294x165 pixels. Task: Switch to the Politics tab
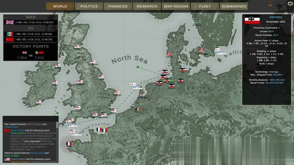(x=89, y=6)
